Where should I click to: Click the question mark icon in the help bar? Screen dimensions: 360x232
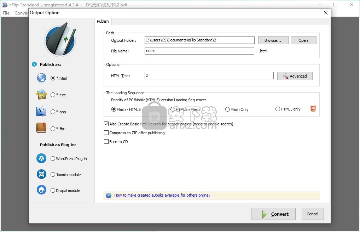coord(108,196)
